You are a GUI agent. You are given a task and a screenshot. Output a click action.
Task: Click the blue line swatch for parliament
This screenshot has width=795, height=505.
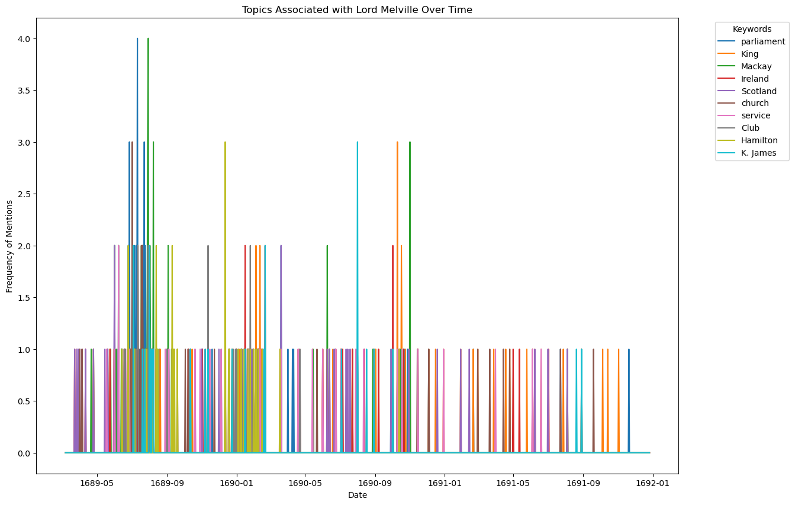tap(728, 41)
